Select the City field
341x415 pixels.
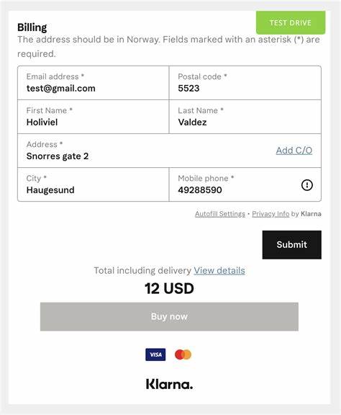pos(94,184)
